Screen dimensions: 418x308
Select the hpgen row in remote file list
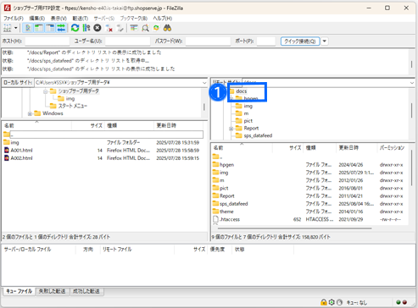(309, 165)
